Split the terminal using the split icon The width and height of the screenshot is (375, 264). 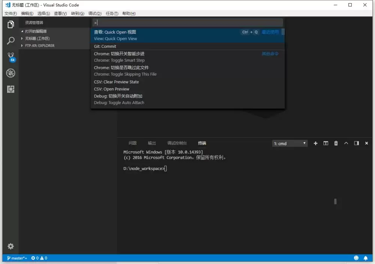coord(325,143)
